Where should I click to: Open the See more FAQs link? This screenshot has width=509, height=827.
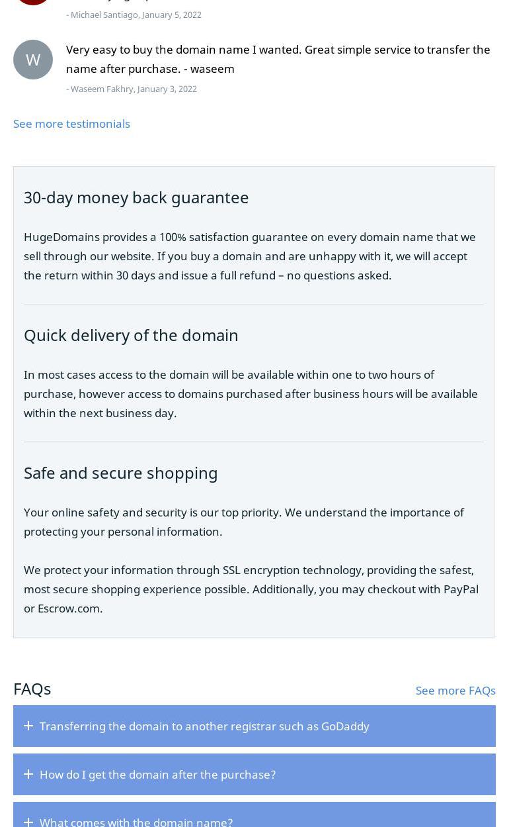pos(455,691)
